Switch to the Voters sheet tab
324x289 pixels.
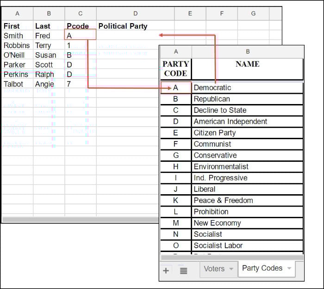coord(218,269)
